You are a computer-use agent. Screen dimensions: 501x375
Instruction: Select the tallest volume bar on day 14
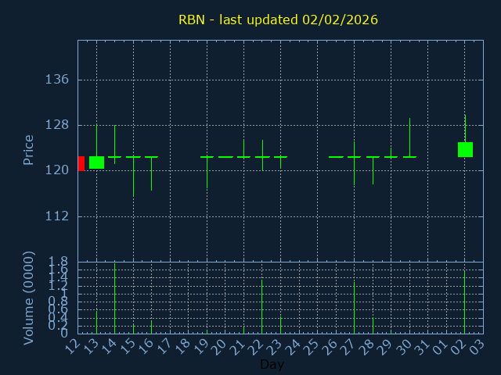115,298
